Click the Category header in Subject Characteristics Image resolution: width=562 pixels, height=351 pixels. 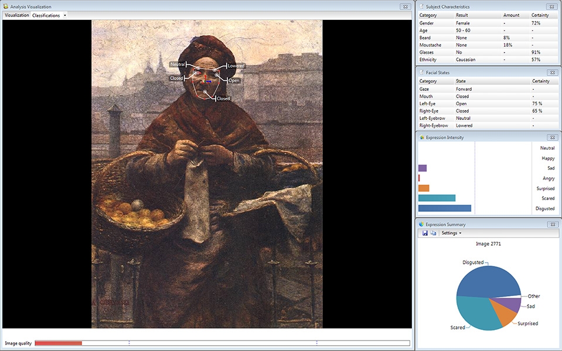(x=428, y=15)
